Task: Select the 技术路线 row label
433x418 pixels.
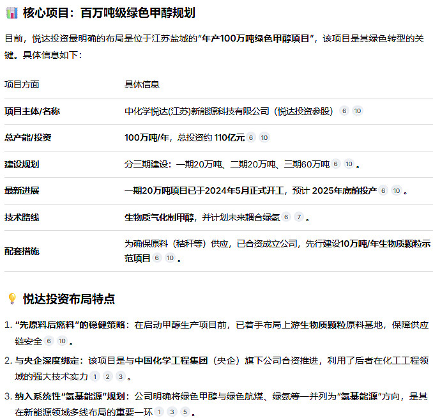Action: (x=22, y=217)
